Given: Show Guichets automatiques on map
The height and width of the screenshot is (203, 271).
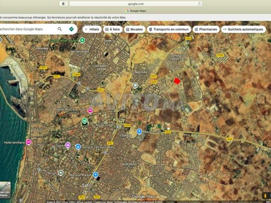Looking at the screenshot, I should 243,30.
